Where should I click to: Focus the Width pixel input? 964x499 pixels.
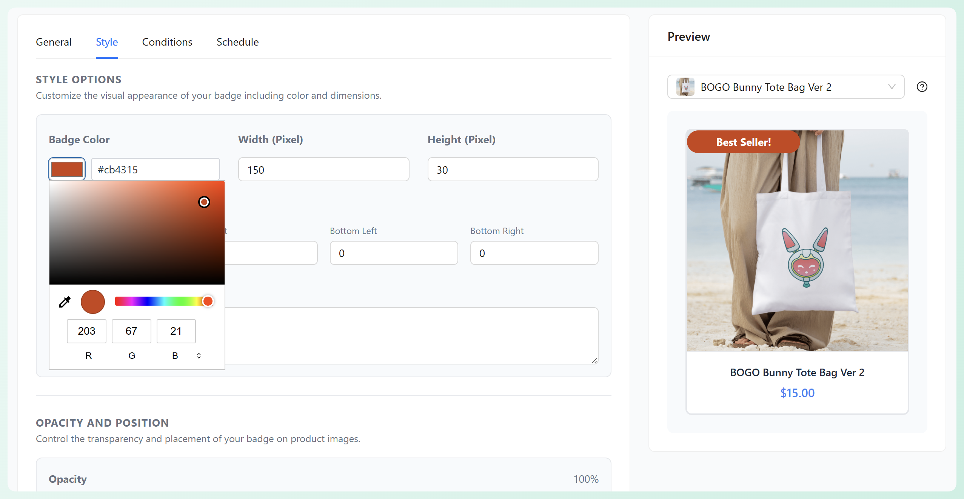323,170
